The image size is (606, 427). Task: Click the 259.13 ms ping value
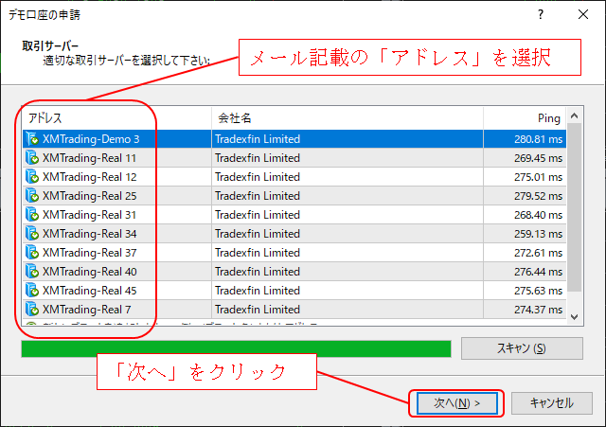[x=539, y=234]
